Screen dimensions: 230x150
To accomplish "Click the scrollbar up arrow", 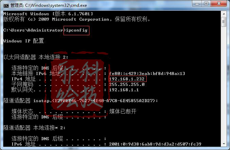I will click(224, 14).
